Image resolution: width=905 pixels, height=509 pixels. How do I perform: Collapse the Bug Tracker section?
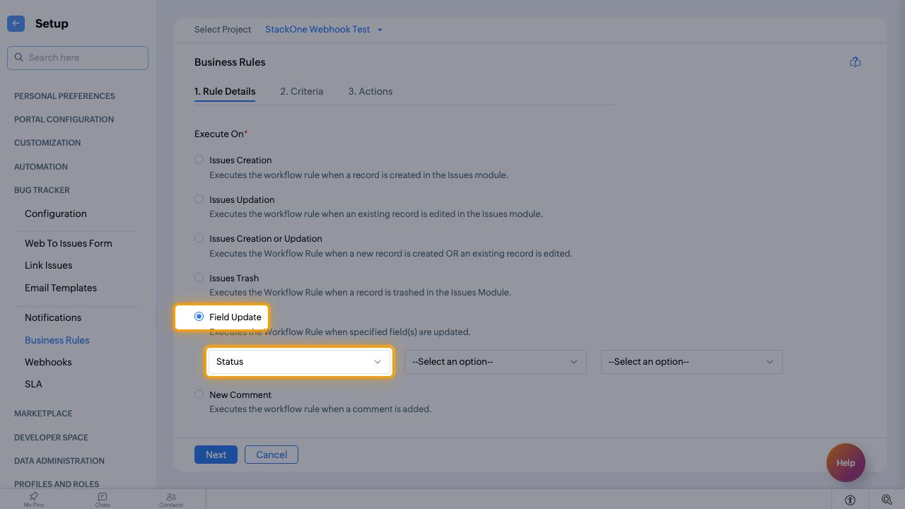42,190
